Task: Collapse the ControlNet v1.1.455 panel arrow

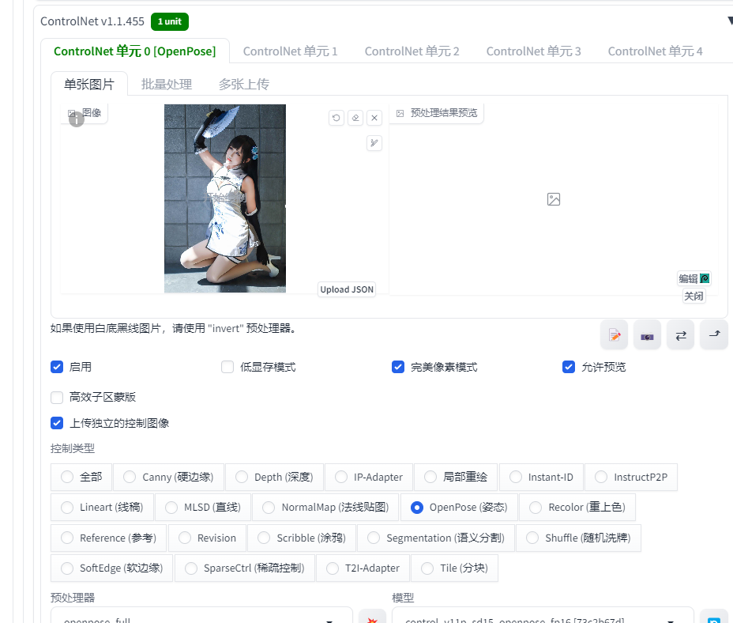Action: [727, 21]
